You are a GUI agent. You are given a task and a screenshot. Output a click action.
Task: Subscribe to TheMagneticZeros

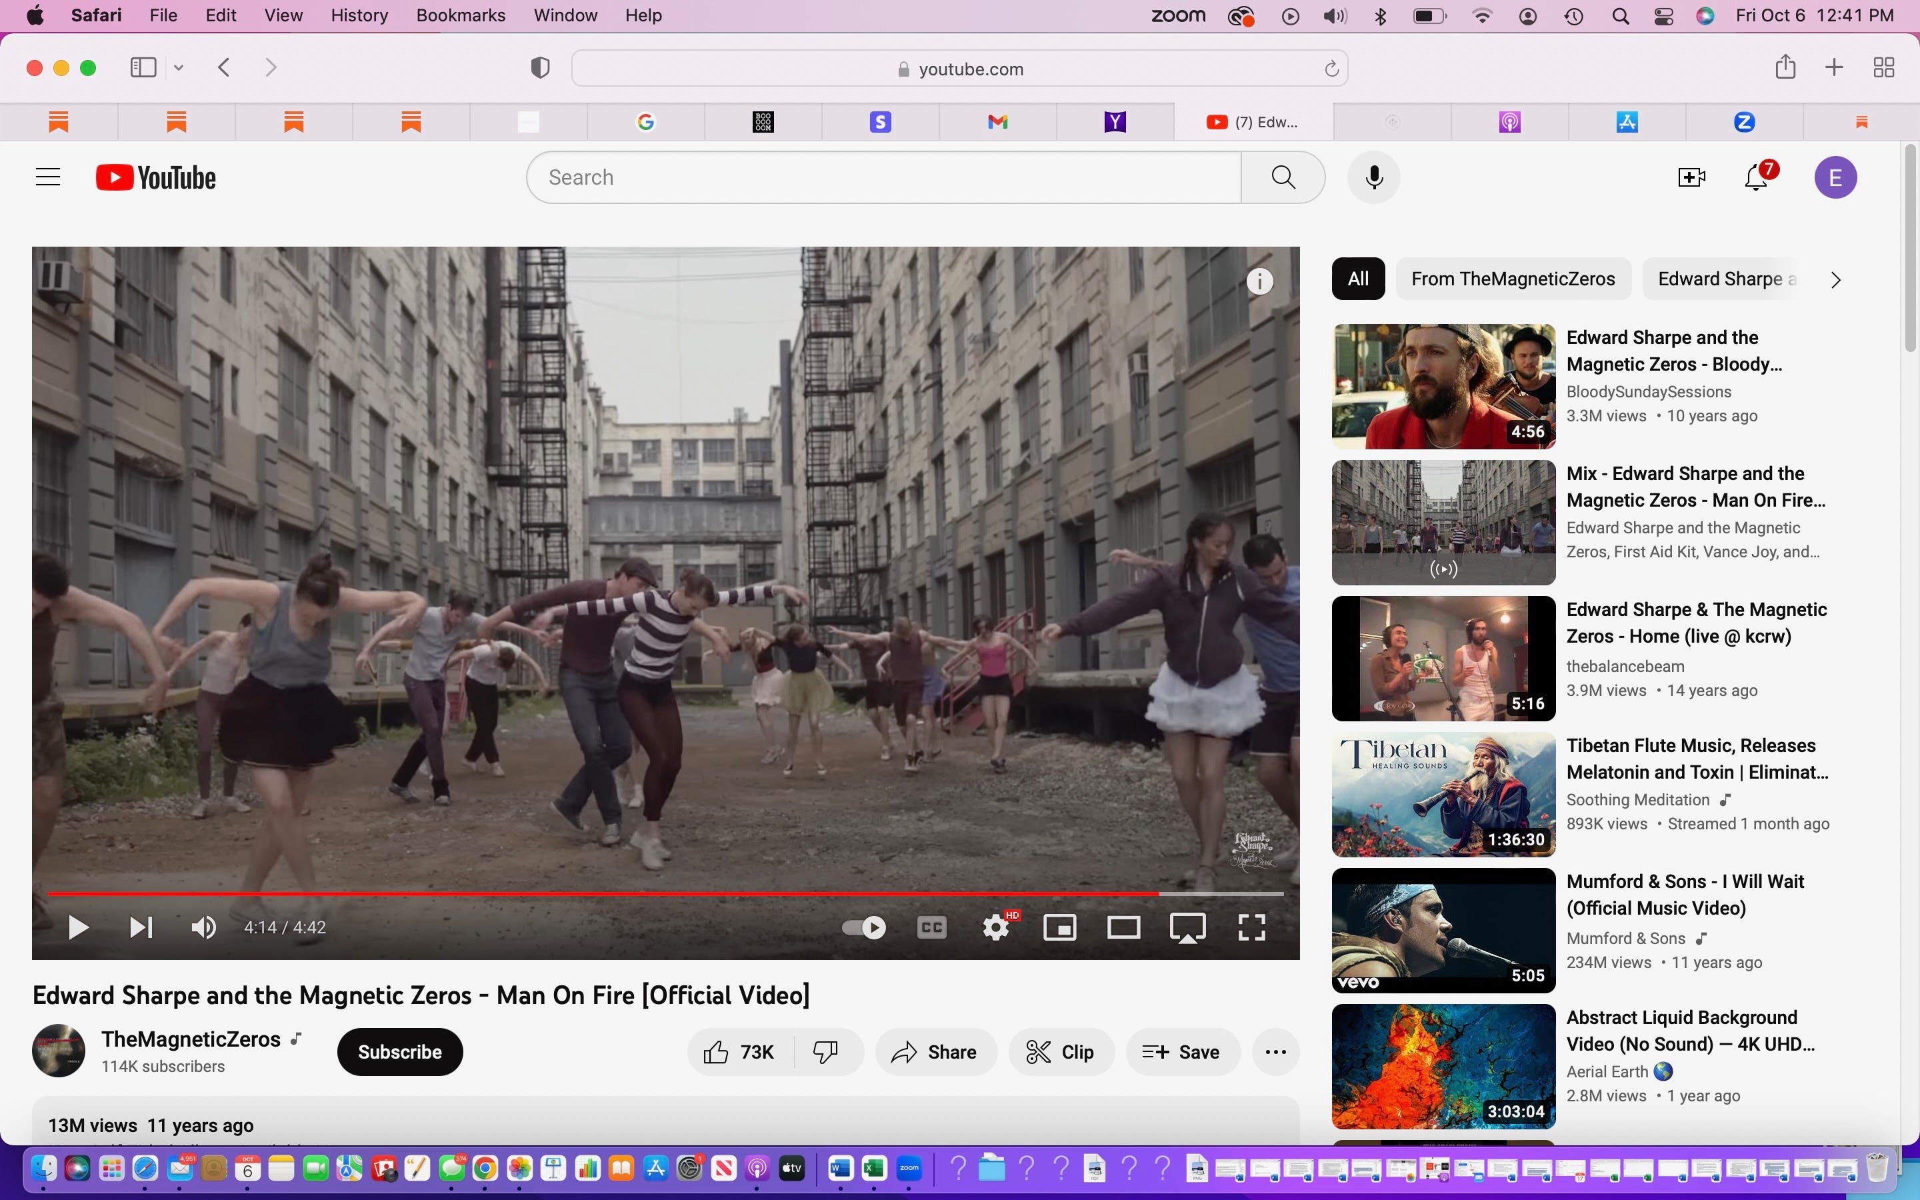[400, 1051]
